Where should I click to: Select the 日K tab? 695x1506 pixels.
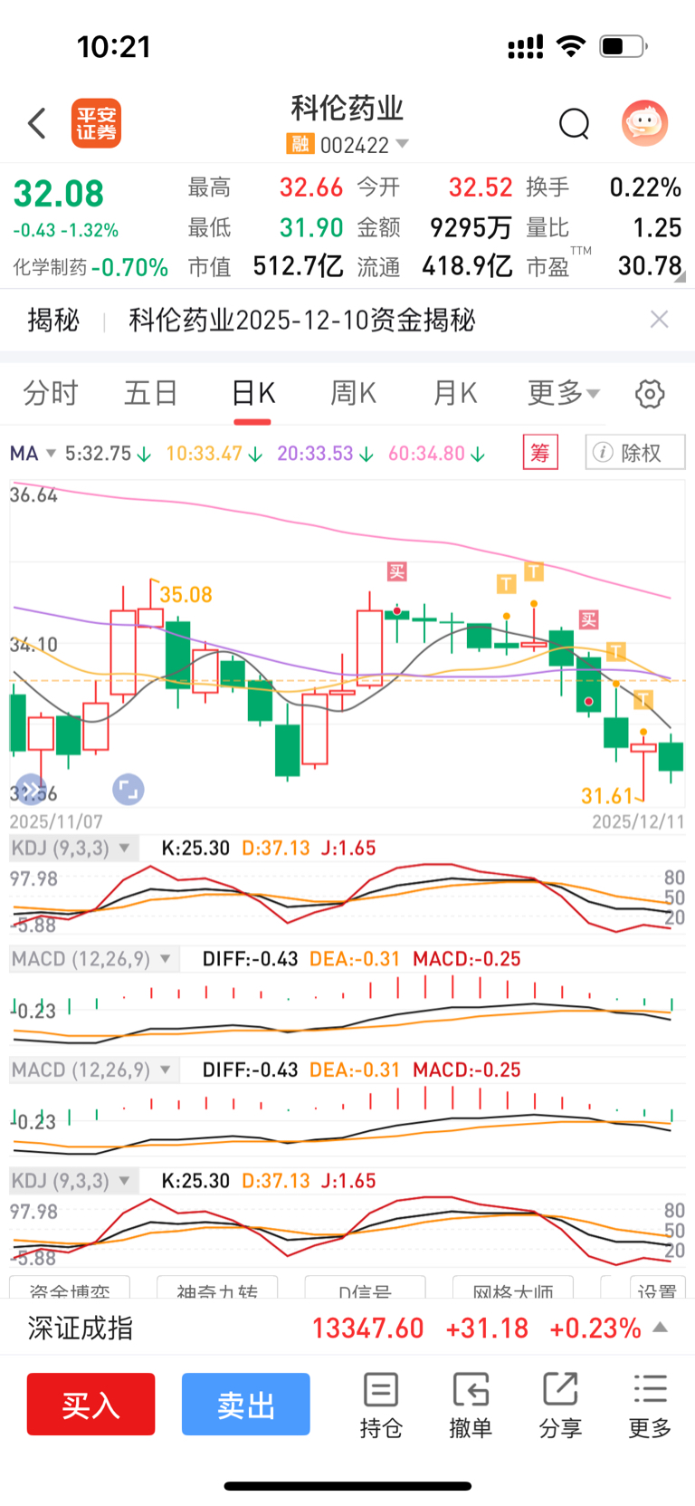point(252,393)
